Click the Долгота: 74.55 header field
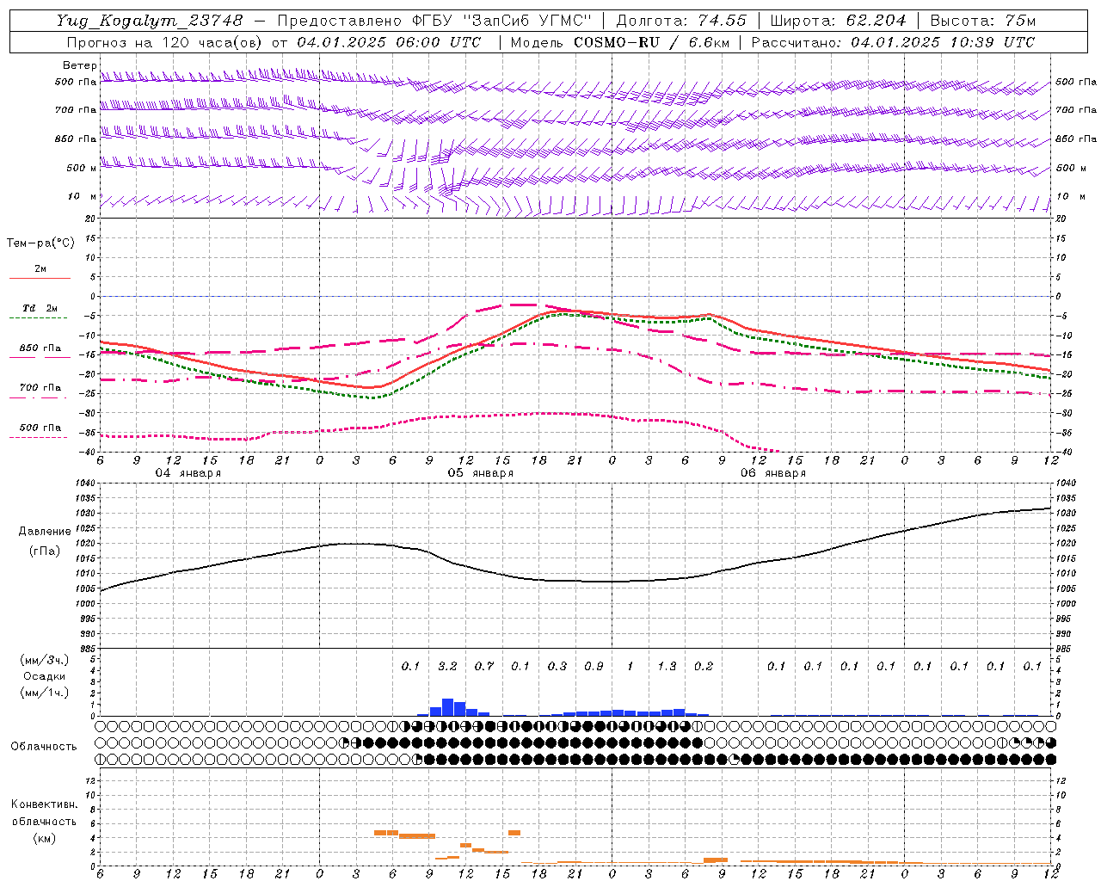The height and width of the screenshot is (881, 1101). click(682, 21)
